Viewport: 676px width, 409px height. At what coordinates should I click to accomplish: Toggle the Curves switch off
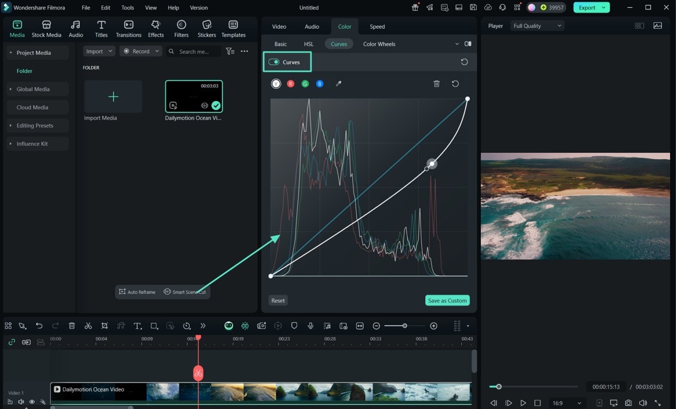pos(274,62)
